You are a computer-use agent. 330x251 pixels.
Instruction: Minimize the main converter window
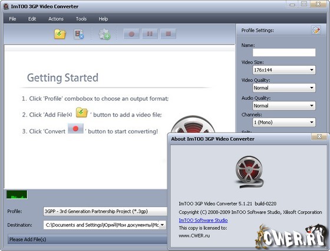point(292,4)
